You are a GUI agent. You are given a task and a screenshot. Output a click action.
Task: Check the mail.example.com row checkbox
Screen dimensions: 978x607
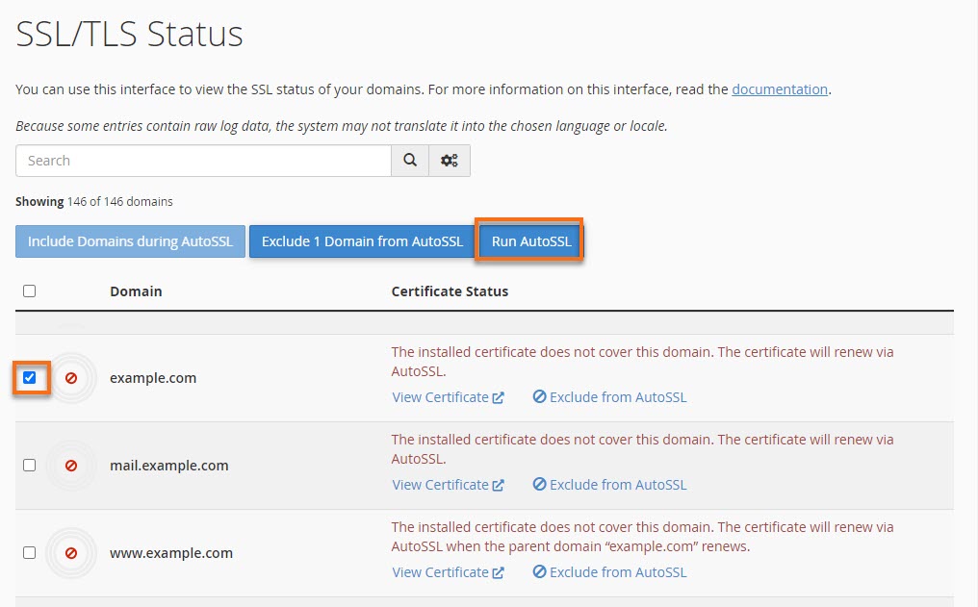29,466
